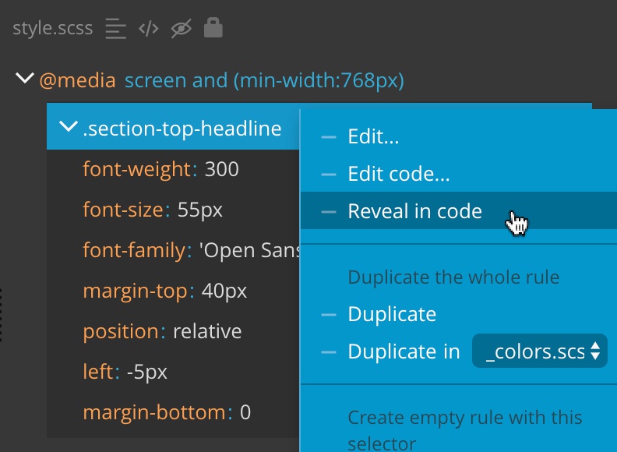Click the text align lines icon beside style.scss
617x452 pixels.
point(115,29)
